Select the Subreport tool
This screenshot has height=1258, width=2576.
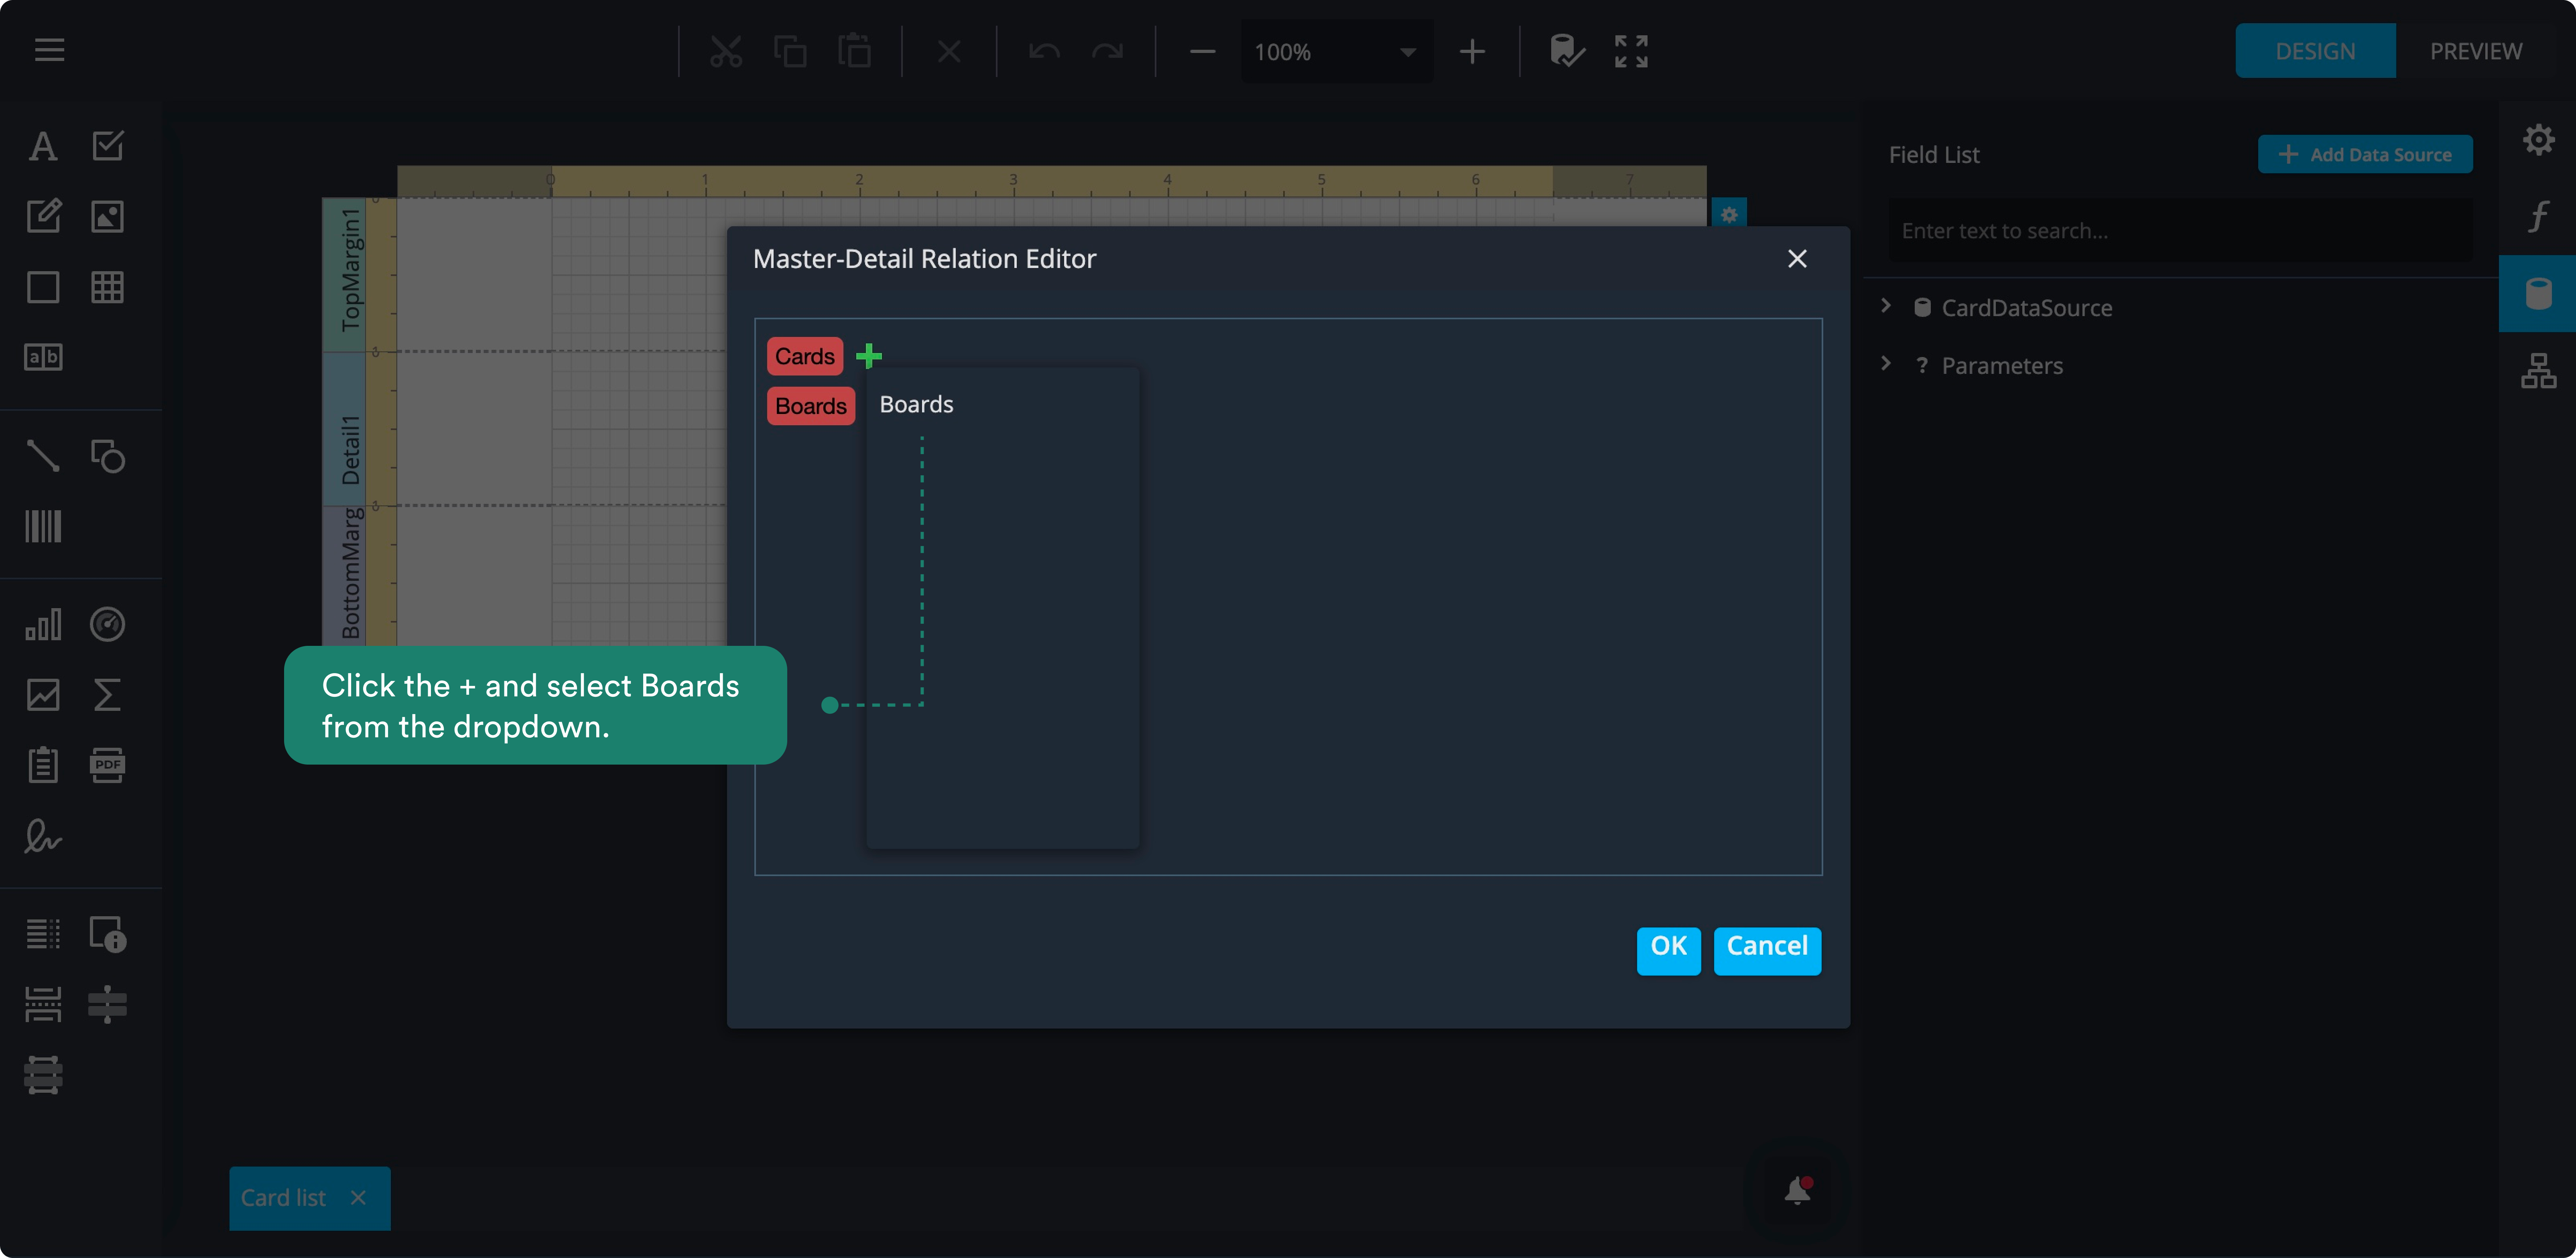pyautogui.click(x=43, y=765)
